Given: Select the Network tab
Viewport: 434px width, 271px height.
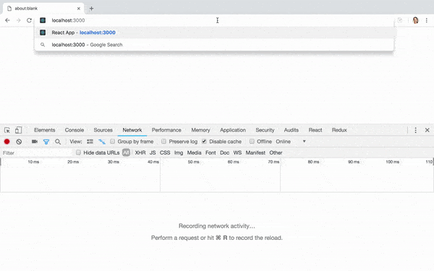Looking at the screenshot, I should (x=132, y=130).
